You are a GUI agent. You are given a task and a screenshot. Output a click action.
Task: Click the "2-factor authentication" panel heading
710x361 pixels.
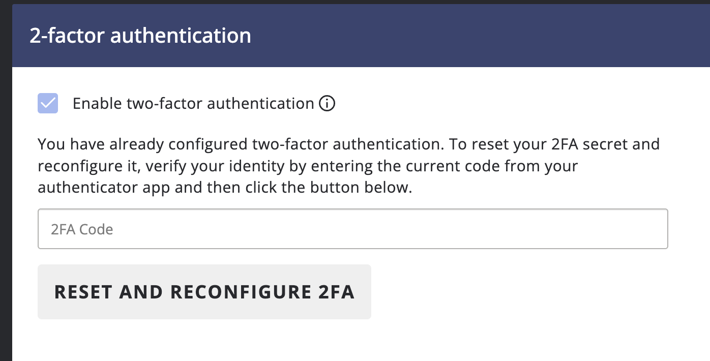140,36
